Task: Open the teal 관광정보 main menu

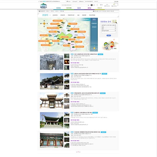Action: (58, 8)
